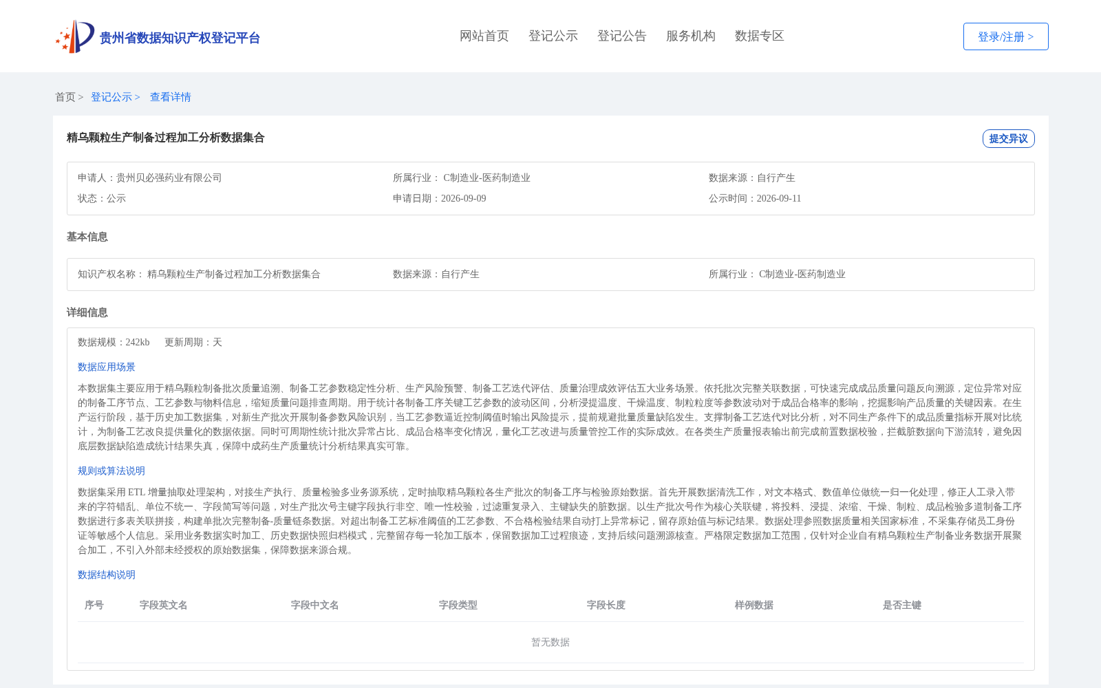Screen dimensions: 1101x688
Task: Click 是否主键 column header
Action: pyautogui.click(x=902, y=605)
